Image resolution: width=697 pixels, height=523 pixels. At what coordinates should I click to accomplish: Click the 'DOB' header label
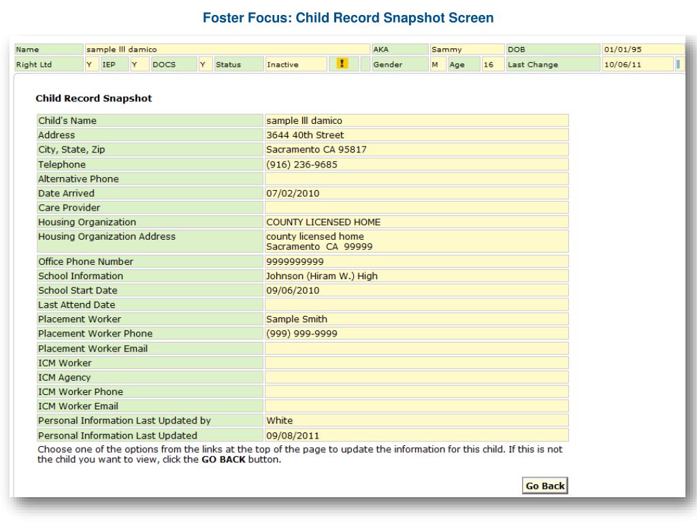(516, 49)
